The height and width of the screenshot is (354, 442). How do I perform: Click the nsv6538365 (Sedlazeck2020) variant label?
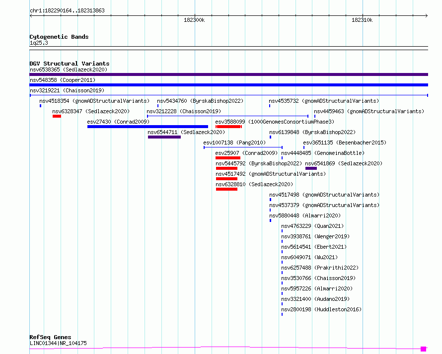(69, 70)
